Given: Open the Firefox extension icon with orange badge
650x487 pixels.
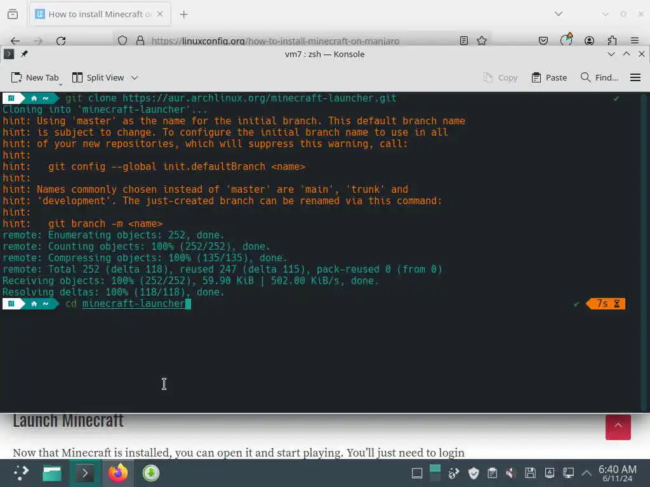Looking at the screenshot, I should point(566,40).
